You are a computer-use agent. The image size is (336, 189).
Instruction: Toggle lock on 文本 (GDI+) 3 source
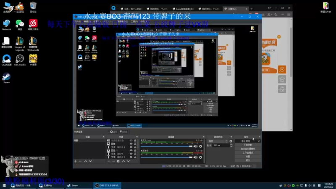[x=135, y=147]
